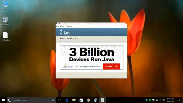183x103 pixels.
Task: Click the small Java logo in the banner footer
Action: point(68,66)
